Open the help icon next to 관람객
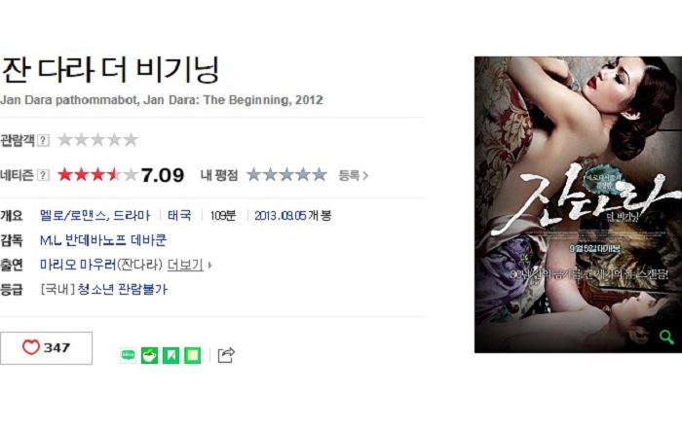Screen dimensions: 682x429 pos(43,140)
